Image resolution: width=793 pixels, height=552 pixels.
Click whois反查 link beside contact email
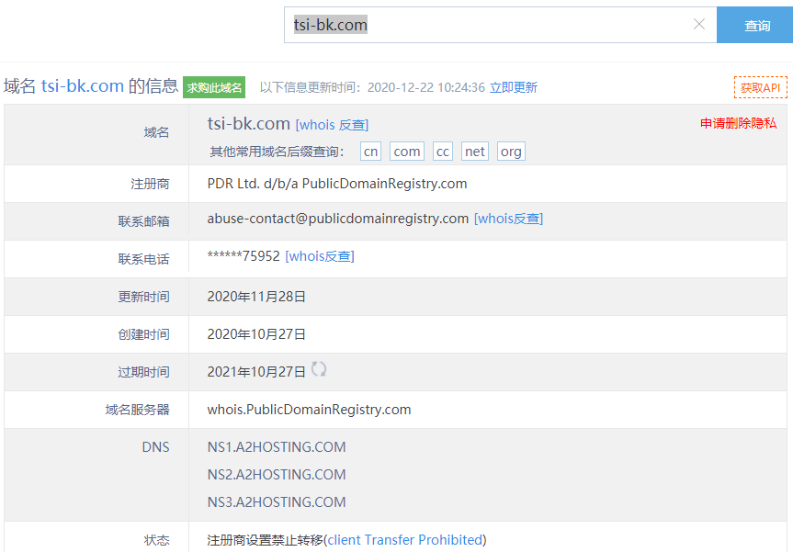[x=508, y=219]
